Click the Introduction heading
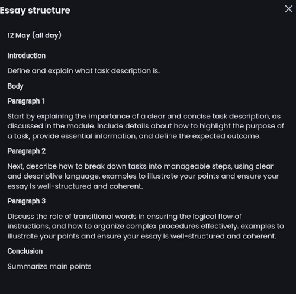The image size is (296, 294). pyautogui.click(x=27, y=56)
